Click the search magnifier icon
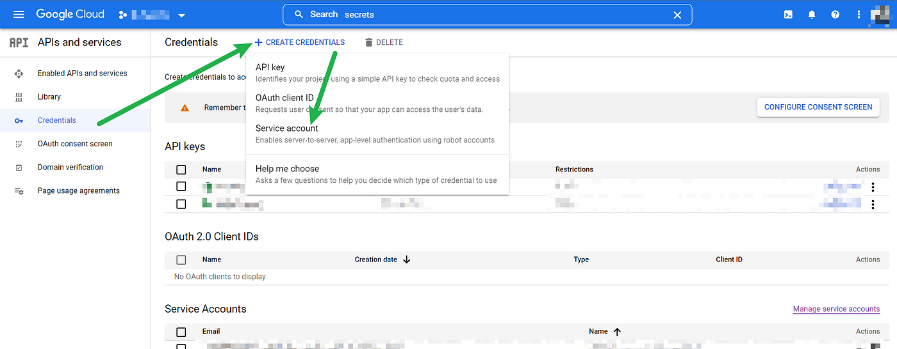Screen dimensions: 897x349 point(298,14)
